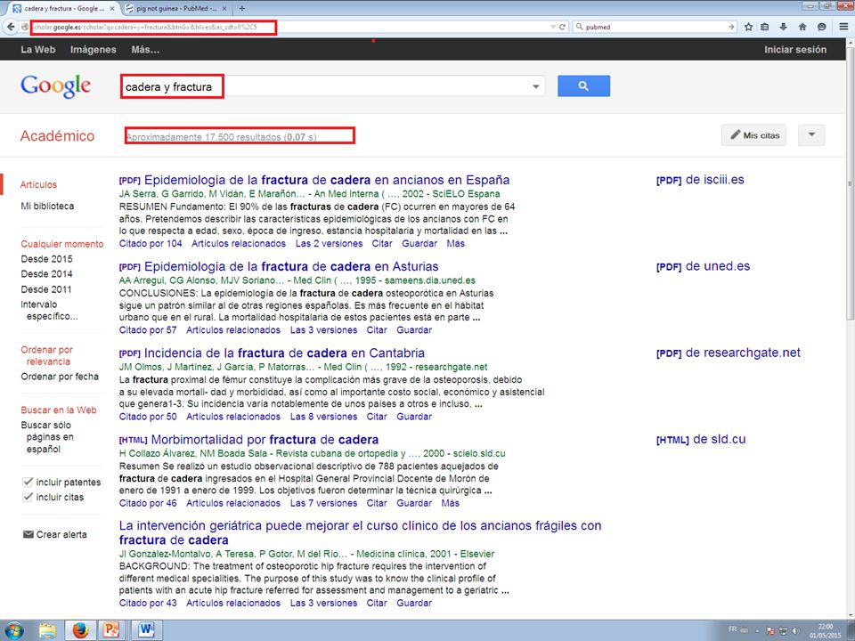Screen dimensions: 855x641
Task: Click 'Guardar' under the Cantabria result
Action: 414,417
